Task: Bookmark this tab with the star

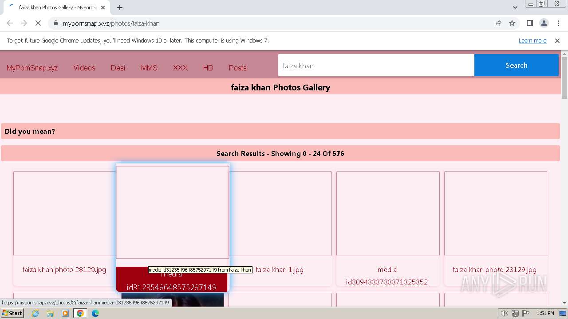Action: click(512, 23)
